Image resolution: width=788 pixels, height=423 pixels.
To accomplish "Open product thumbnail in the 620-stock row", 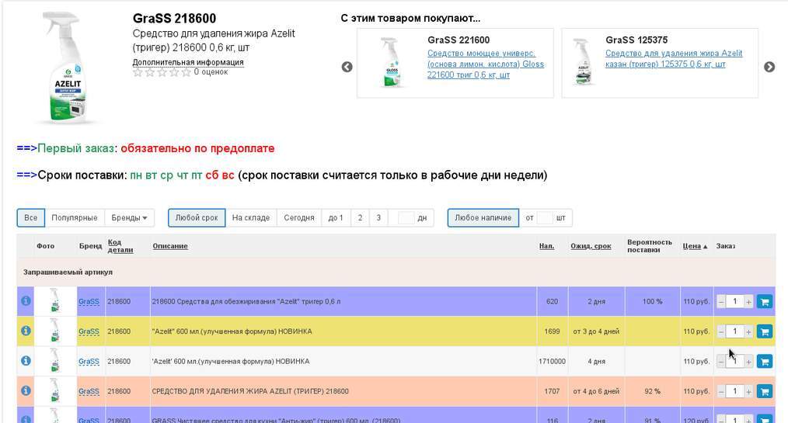I will click(x=54, y=301).
